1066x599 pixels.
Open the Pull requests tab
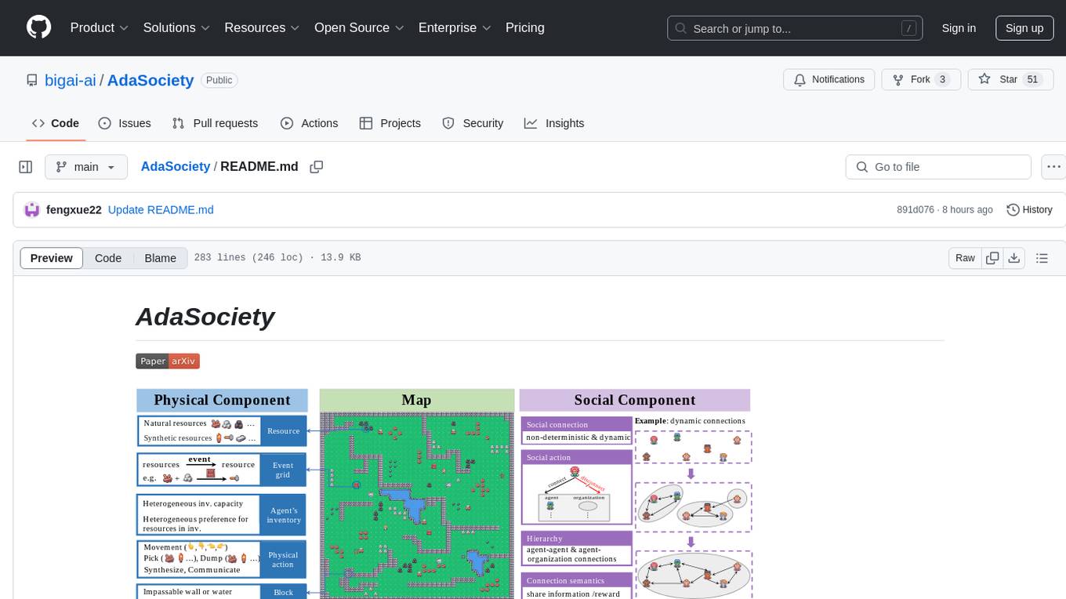tap(215, 123)
